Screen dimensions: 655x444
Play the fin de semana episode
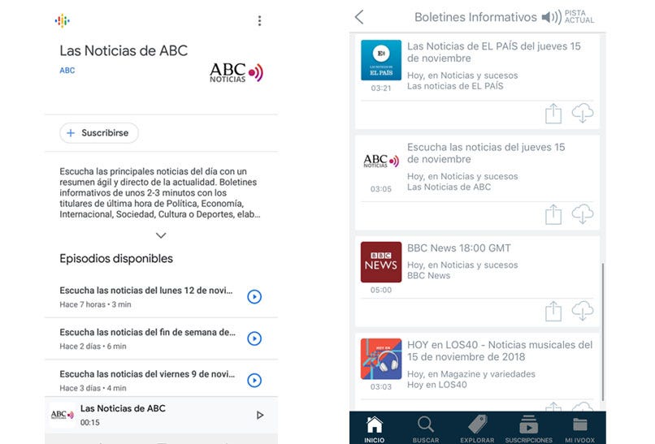(x=254, y=338)
